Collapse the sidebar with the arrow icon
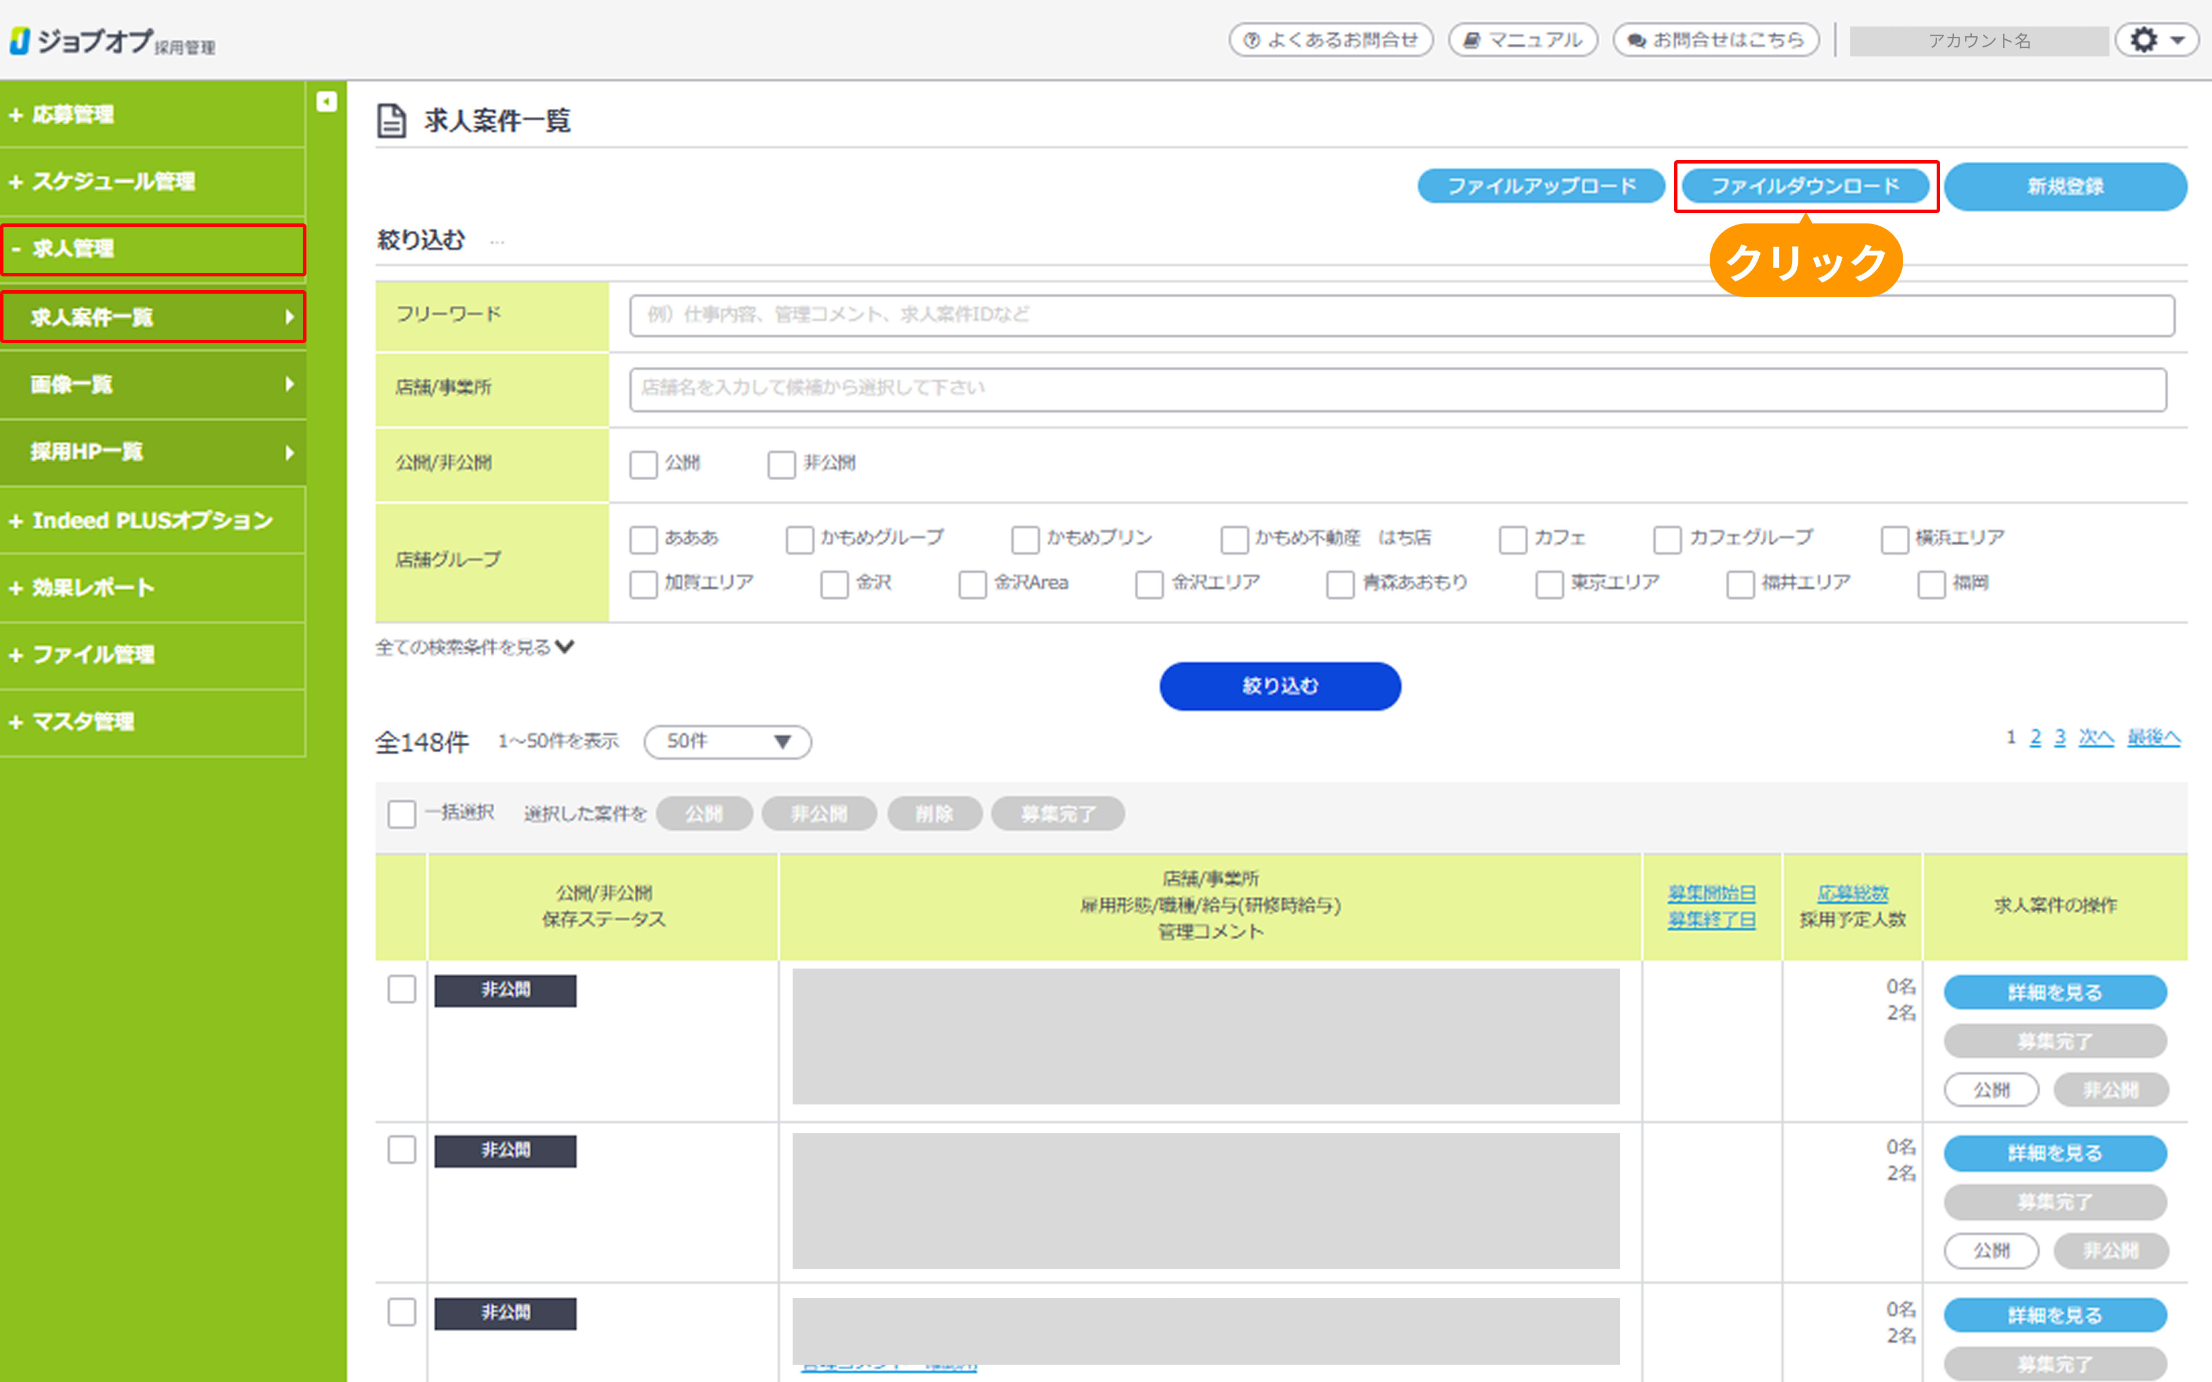Screen dimensions: 2212x1382 tap(326, 101)
